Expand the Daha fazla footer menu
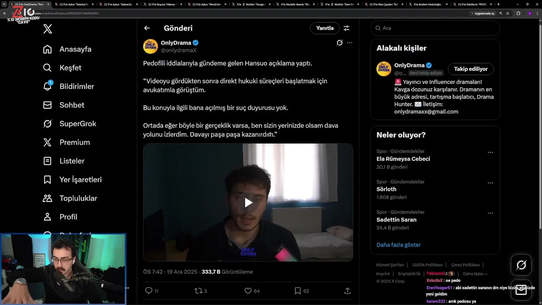Image resolution: width=542 pixels, height=305 pixels. pos(475,274)
